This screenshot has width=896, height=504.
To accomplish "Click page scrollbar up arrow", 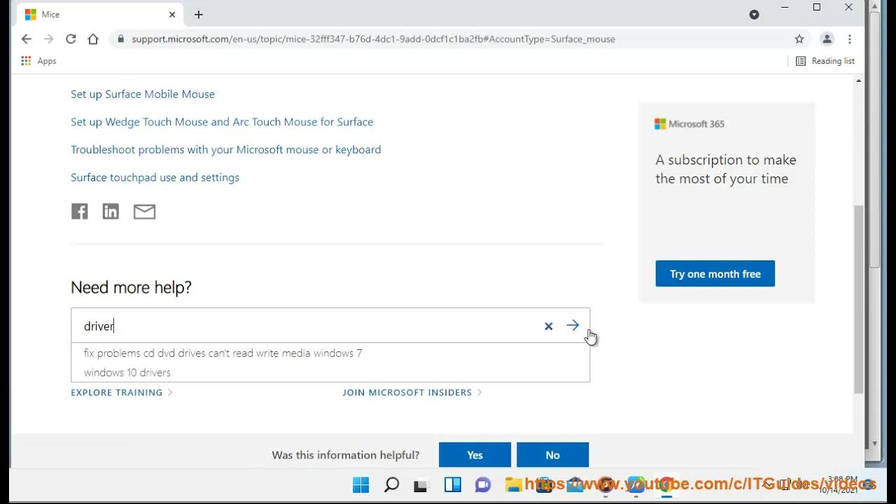I will 858,81.
